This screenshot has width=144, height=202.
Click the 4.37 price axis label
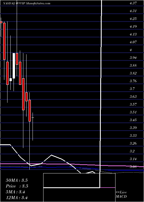[x=133, y=3]
